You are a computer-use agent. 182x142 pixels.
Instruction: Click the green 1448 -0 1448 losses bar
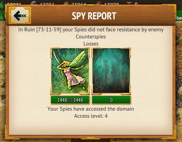pyautogui.click(x=70, y=100)
